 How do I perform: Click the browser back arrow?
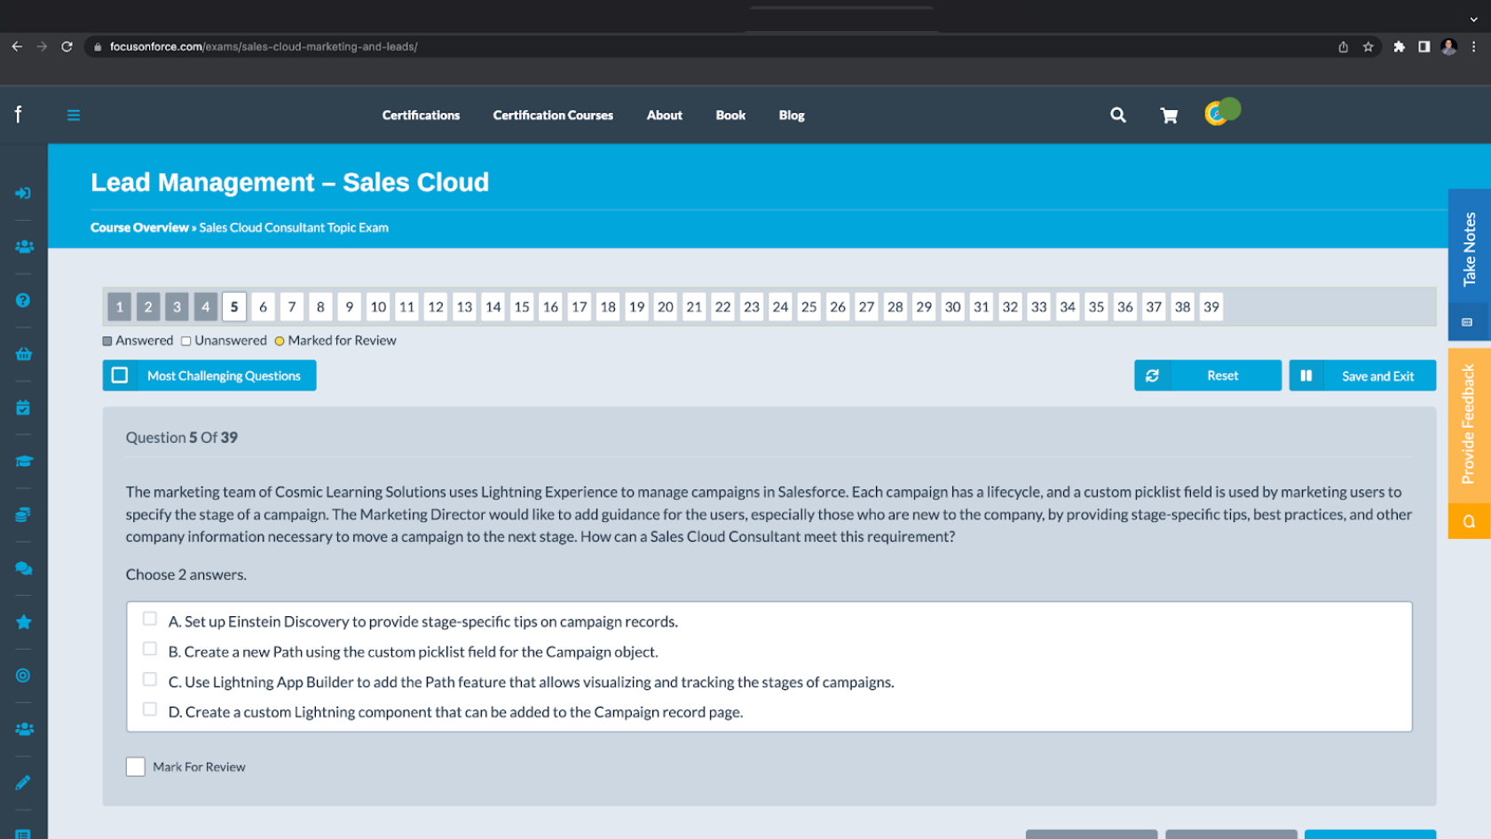point(17,46)
